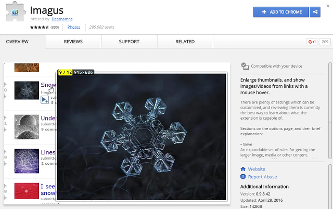Screen dimensions: 333x209
Task: Click the Updated April 28, 2016 text
Action: [261, 200]
